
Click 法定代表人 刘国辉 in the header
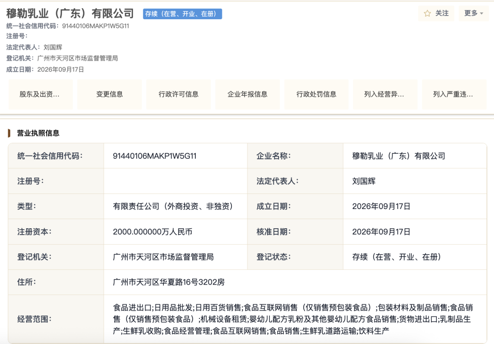tap(34, 47)
